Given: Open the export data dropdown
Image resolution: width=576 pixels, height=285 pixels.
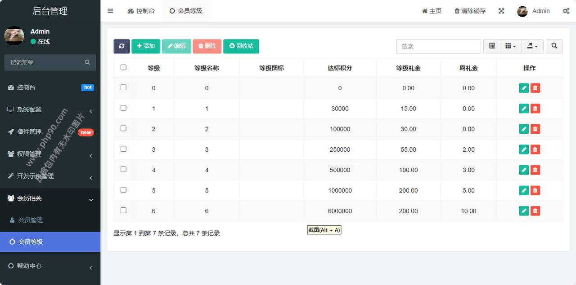Looking at the screenshot, I should [533, 46].
